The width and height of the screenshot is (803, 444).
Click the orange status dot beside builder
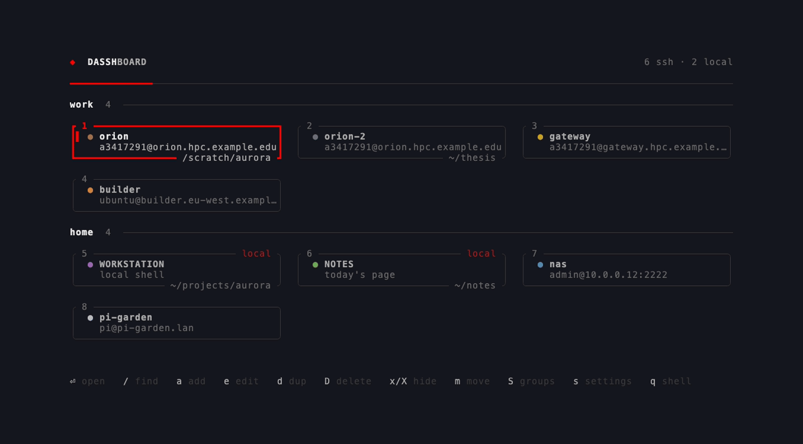(x=90, y=190)
